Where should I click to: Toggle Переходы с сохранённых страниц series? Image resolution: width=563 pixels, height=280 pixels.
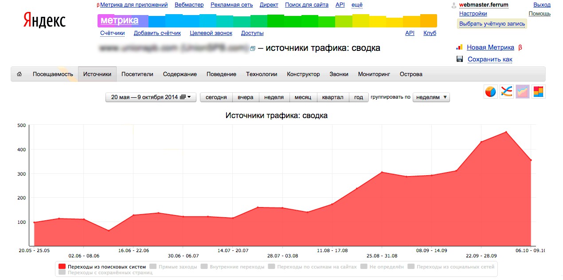(x=106, y=272)
